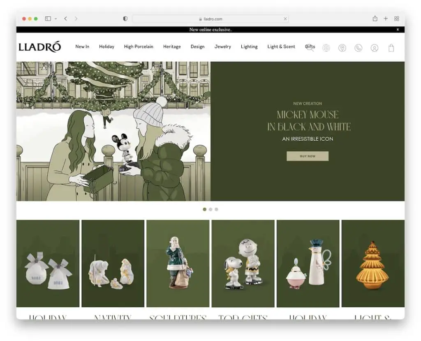The image size is (421, 341).
Task: Toggle the Safari sidebar icon
Action: 48,19
